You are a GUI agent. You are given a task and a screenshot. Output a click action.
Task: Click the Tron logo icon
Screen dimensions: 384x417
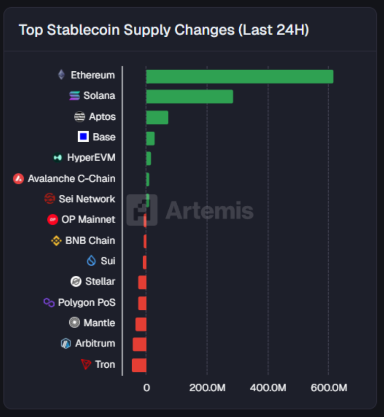[x=86, y=364]
